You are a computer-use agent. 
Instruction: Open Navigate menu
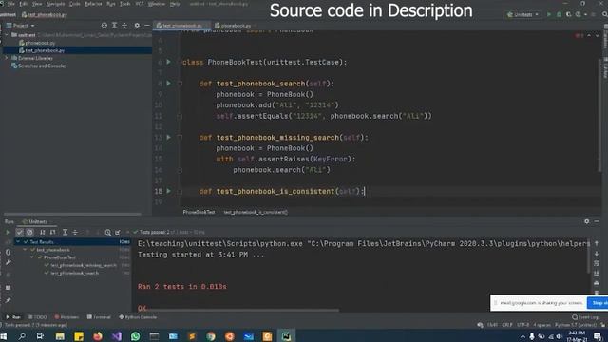(55, 4)
